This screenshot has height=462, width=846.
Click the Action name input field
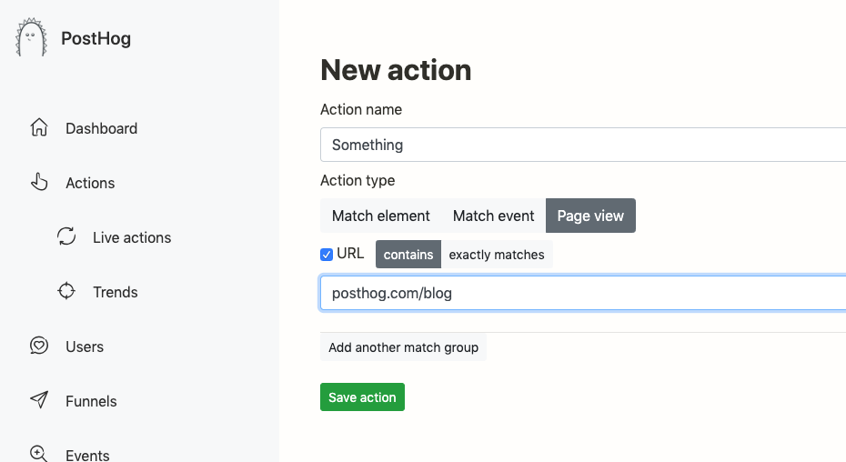[582, 145]
